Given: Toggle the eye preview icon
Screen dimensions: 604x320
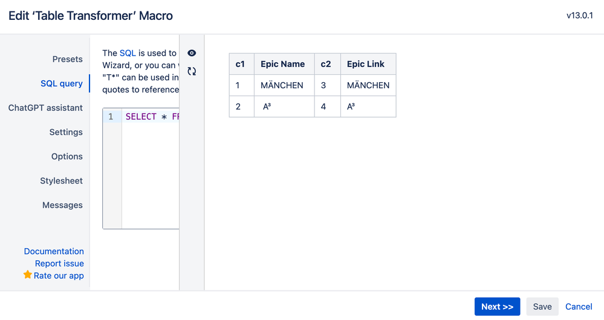Looking at the screenshot, I should click(192, 53).
